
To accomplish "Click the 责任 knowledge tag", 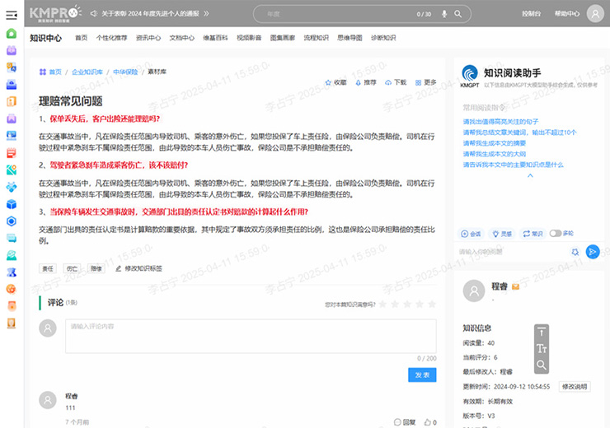I will 48,268.
